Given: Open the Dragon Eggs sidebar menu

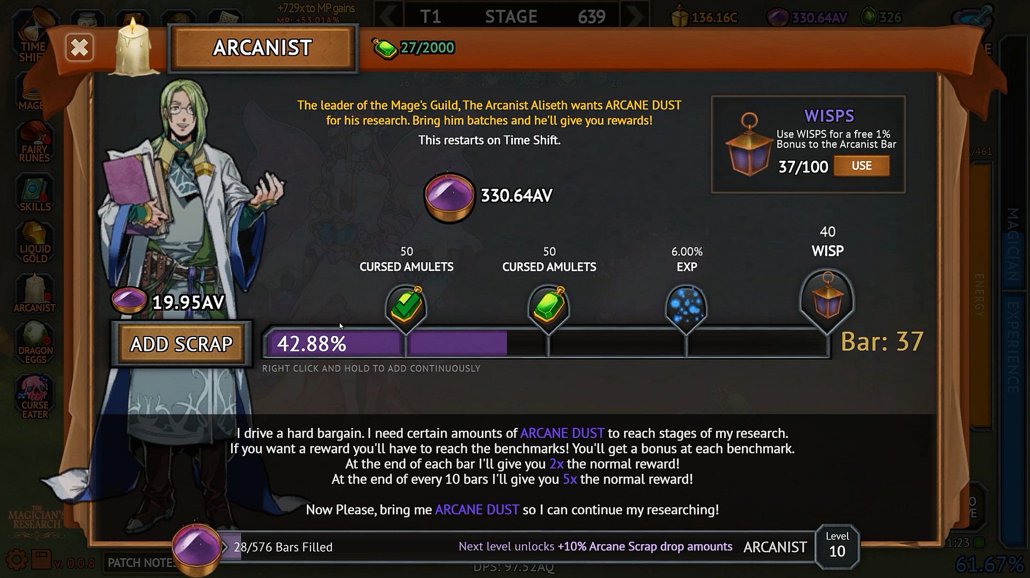Looking at the screenshot, I should click(x=35, y=344).
